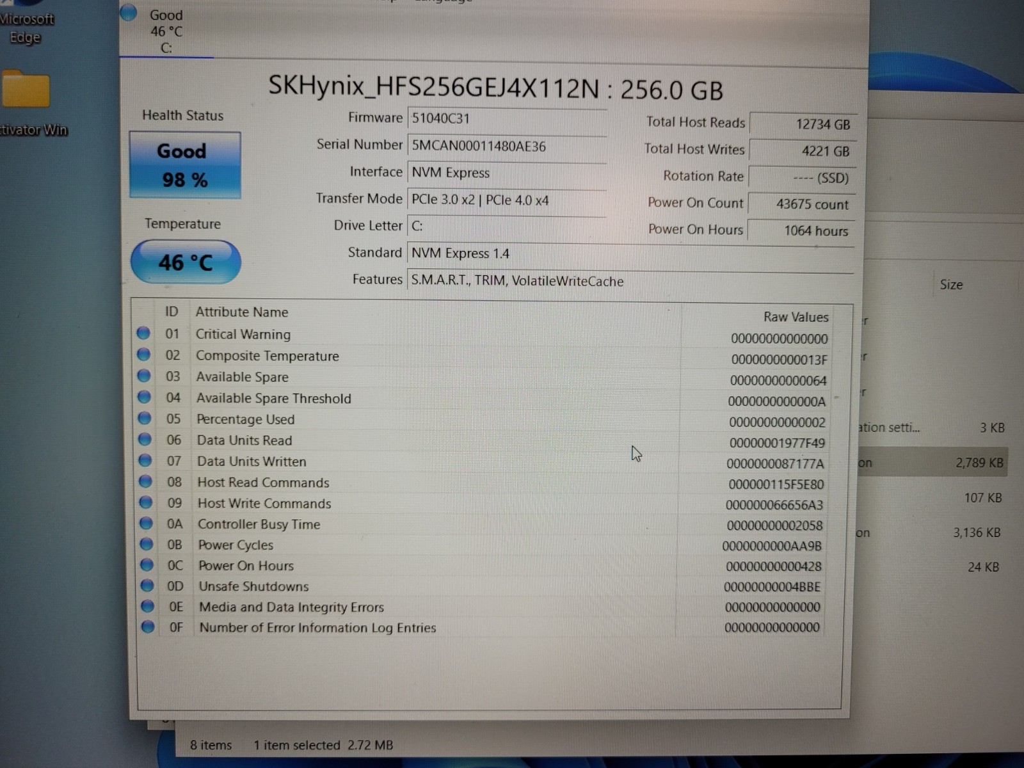The height and width of the screenshot is (768, 1024).
Task: Select the 2,789 KB file row in Explorer
Action: tap(933, 462)
